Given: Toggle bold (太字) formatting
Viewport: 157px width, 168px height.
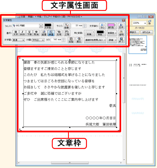Looking at the screenshot, I should [x=16, y=33].
